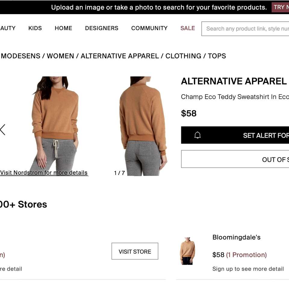The width and height of the screenshot is (289, 289).
Task: Go to the Sale section
Action: pos(188,28)
